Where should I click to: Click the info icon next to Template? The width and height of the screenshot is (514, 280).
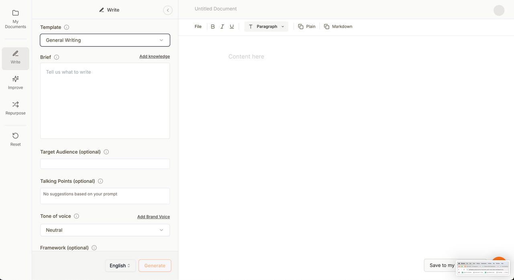tap(67, 27)
